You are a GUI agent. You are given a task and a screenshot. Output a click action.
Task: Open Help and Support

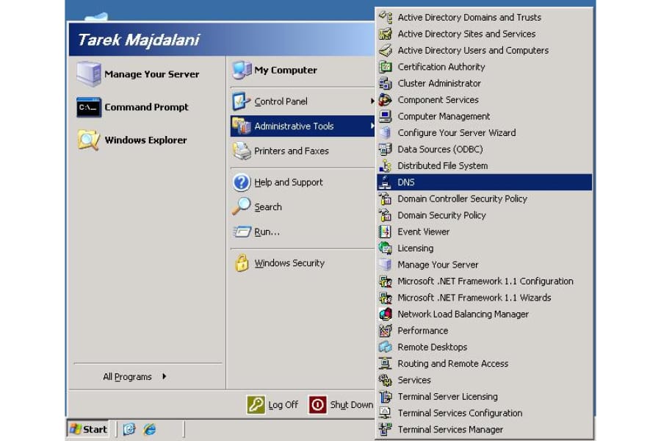(303, 182)
